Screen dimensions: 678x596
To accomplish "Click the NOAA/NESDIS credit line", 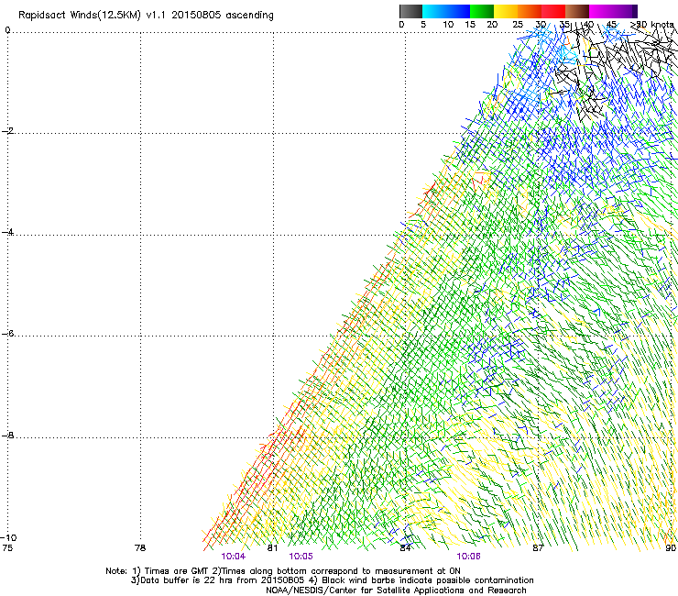I will click(x=396, y=590).
